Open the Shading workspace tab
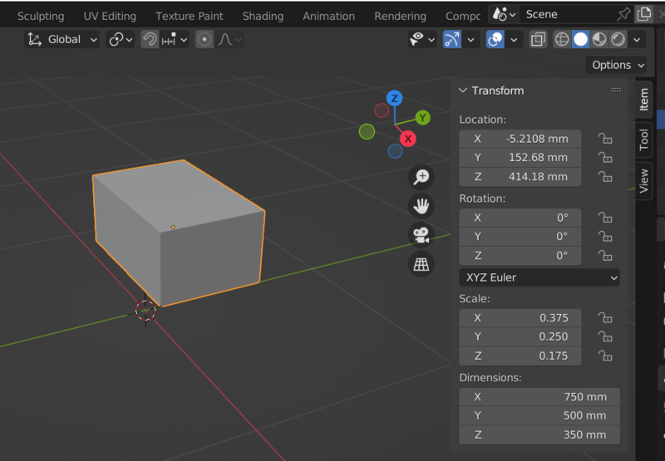 (x=263, y=16)
